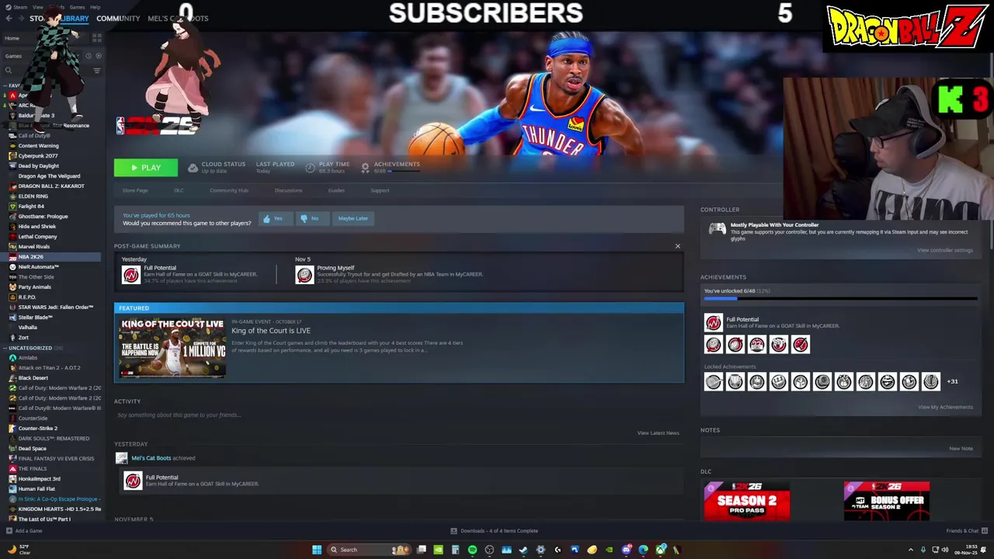This screenshot has height=559, width=994.
Task: Open View My Achievements link
Action: click(945, 407)
